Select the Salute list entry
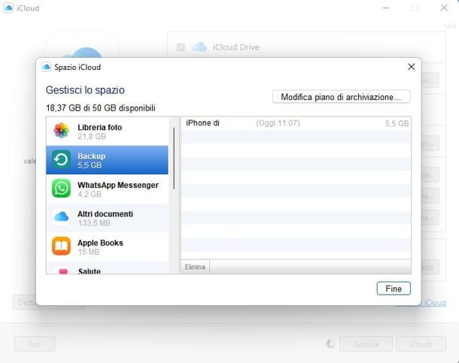This screenshot has width=459, height=363. coord(107,268)
